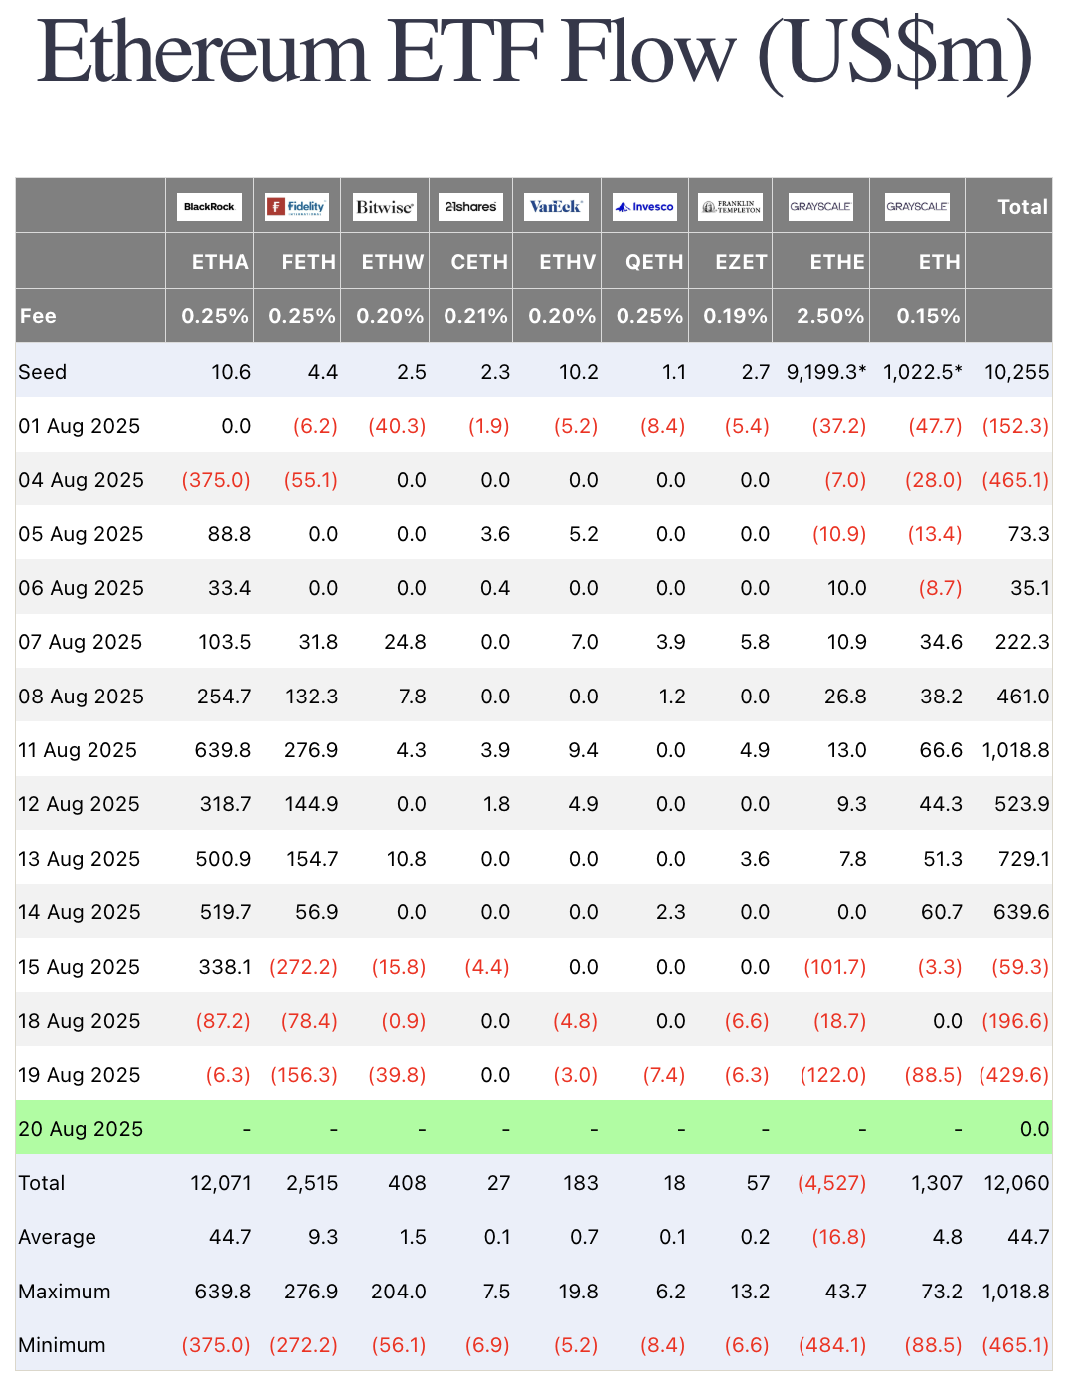The height and width of the screenshot is (1393, 1070).
Task: Click the EZET fee value 0.19%
Action: click(x=736, y=316)
